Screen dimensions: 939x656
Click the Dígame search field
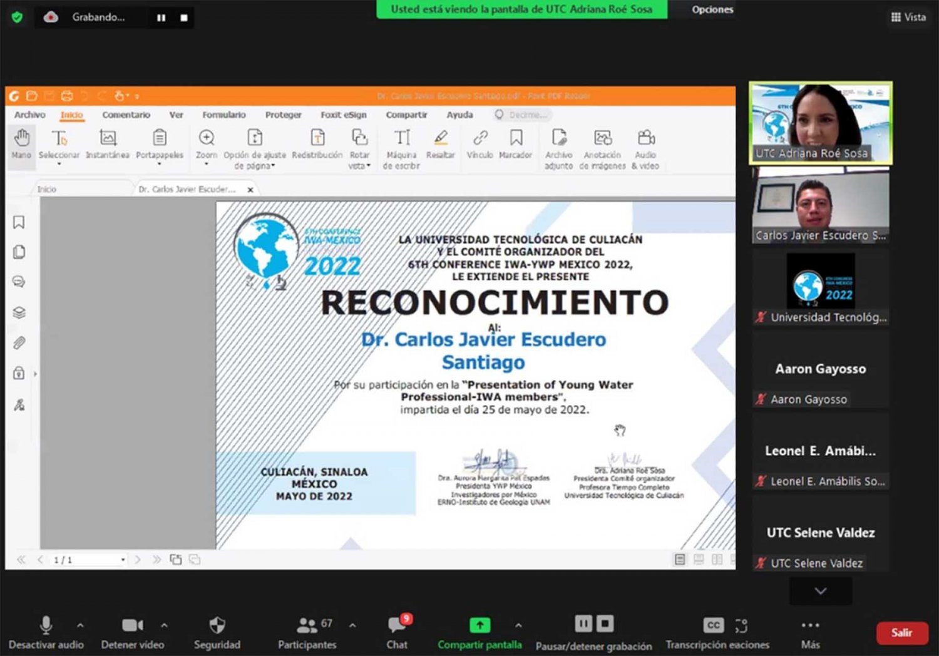[x=521, y=115]
